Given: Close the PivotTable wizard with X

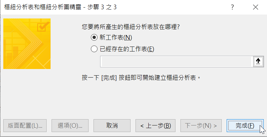Looking at the screenshot, I should [255, 7].
